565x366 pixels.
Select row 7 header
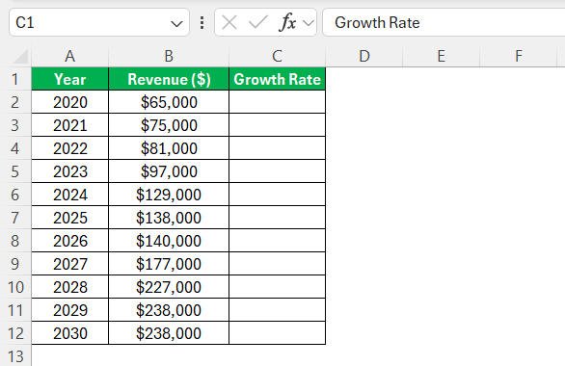(x=15, y=218)
